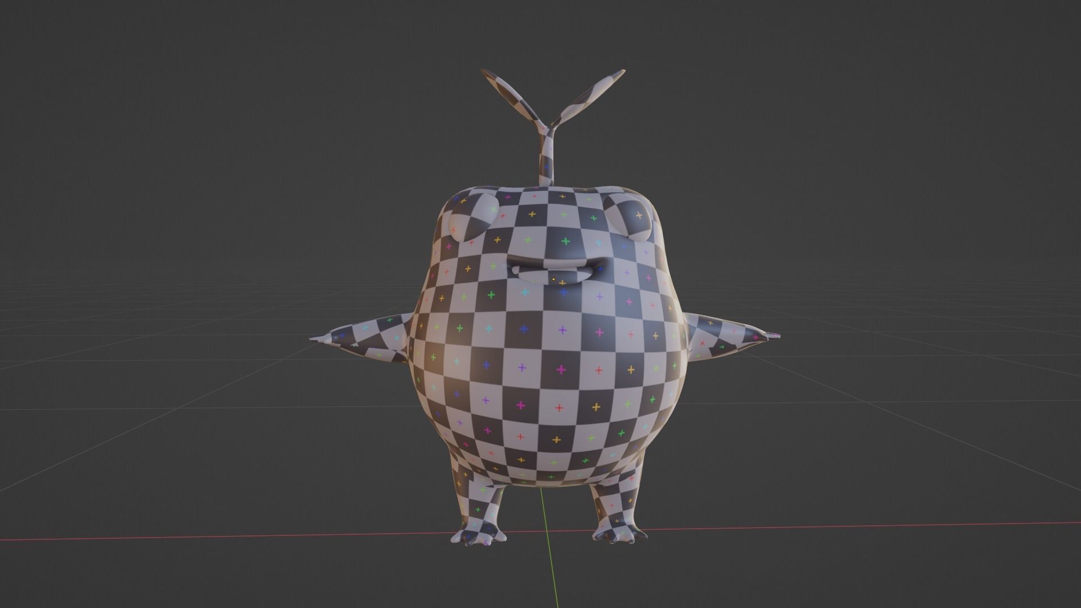Click the character's left bulging eye
The height and width of the screenshot is (608, 1081).
pos(474,218)
